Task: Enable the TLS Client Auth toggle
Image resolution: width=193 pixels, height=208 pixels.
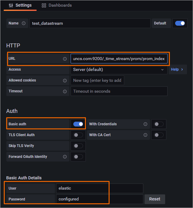Action: 78,135
